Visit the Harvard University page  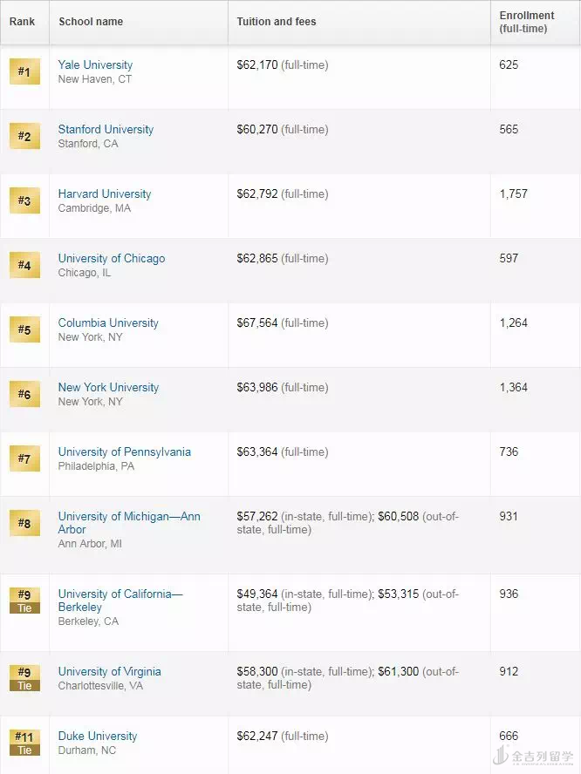[x=105, y=194]
